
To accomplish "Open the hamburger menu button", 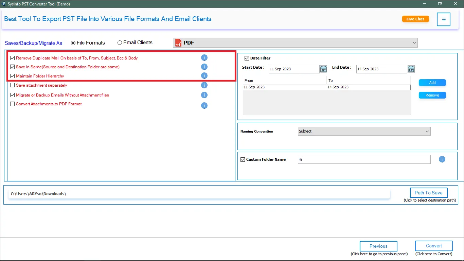I will 444,19.
